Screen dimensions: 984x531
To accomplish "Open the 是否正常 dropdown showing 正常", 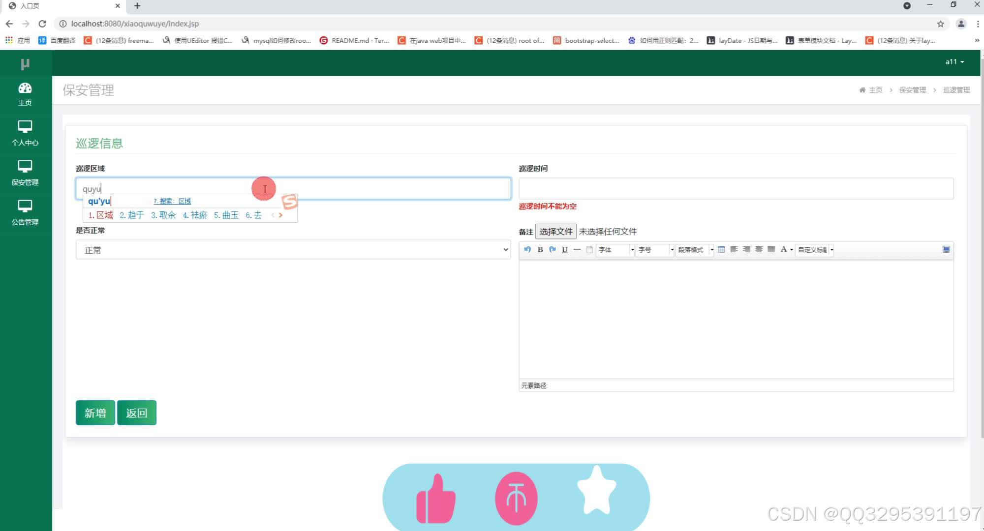I will tap(293, 250).
